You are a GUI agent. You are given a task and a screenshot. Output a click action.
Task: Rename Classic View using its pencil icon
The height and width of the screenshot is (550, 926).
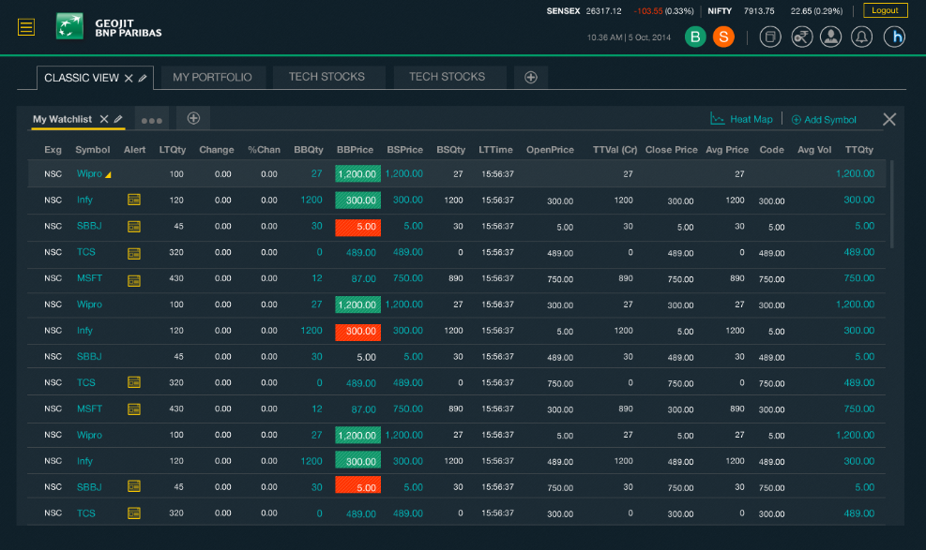click(143, 78)
